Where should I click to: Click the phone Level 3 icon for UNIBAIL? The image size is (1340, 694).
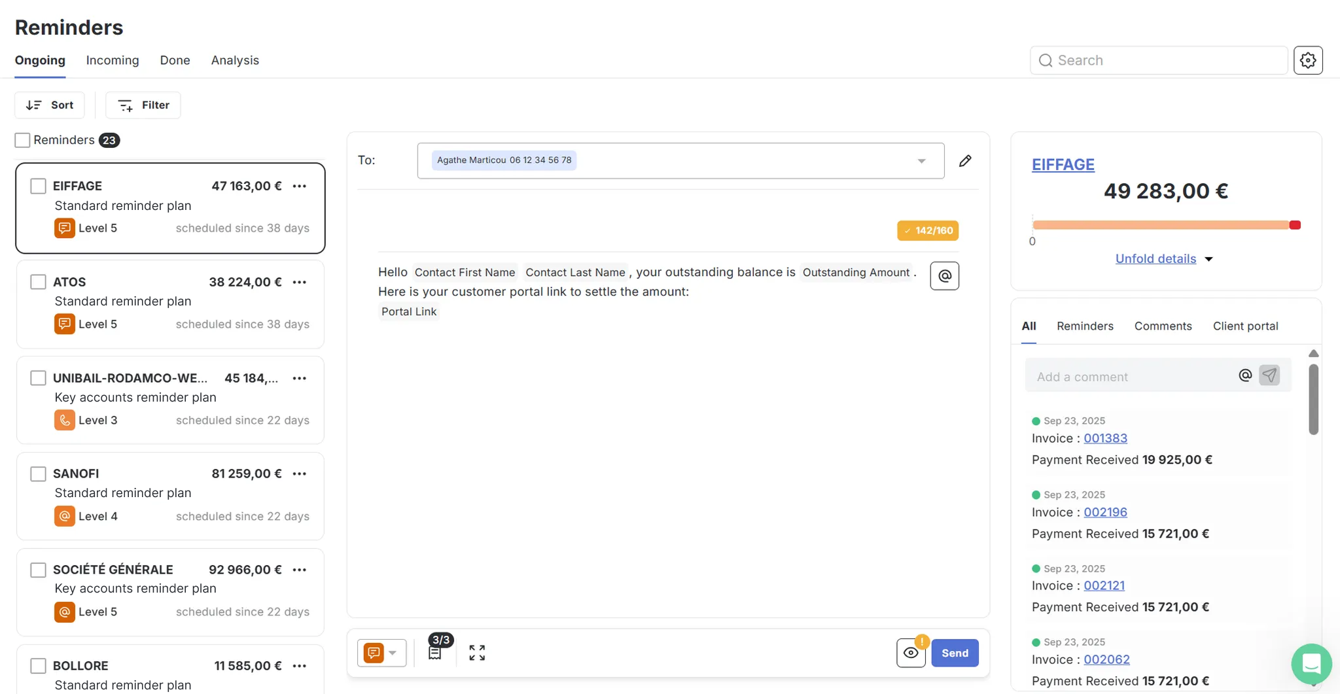pos(64,420)
